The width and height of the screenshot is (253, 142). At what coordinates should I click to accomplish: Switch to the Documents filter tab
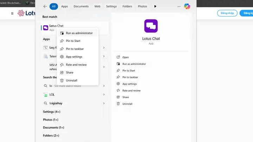tap(81, 6)
